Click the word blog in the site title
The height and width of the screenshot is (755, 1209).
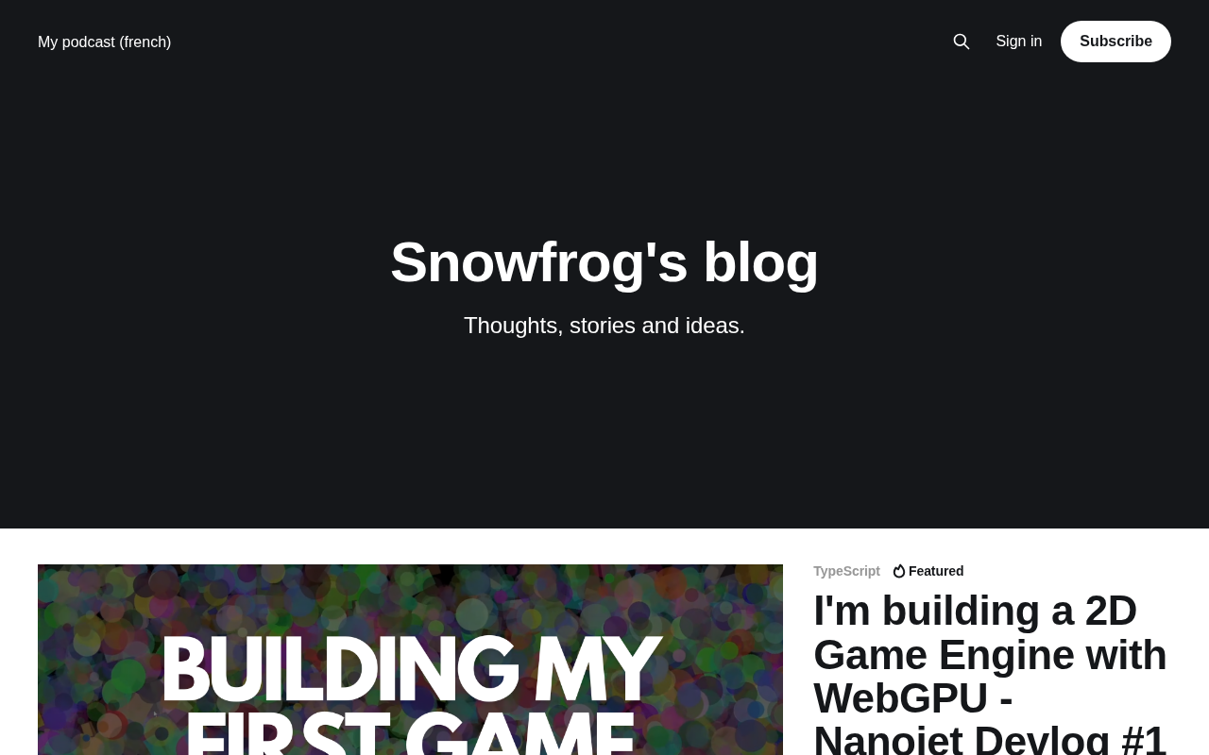tap(760, 262)
